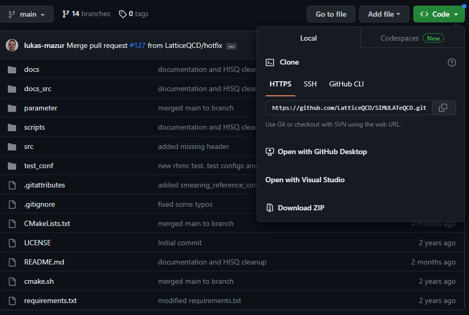Click the README.md file icon

[12, 262]
